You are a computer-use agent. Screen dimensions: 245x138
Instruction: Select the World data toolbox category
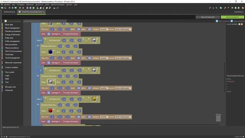[9, 54]
